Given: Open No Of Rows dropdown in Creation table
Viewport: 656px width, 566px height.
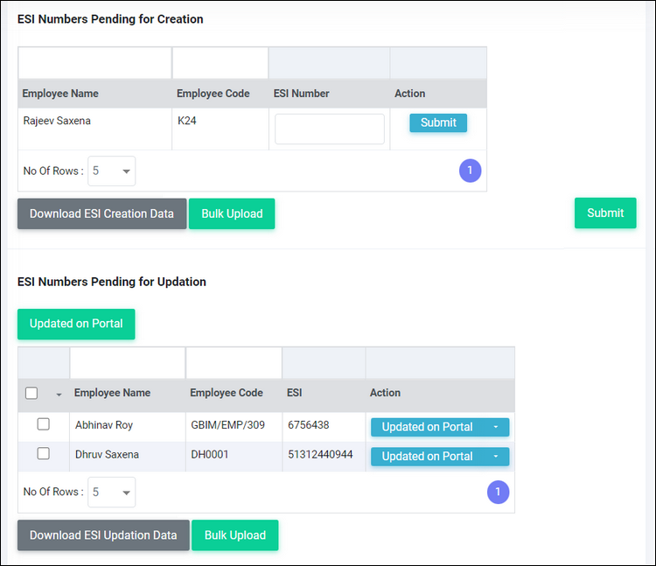Looking at the screenshot, I should point(111,171).
